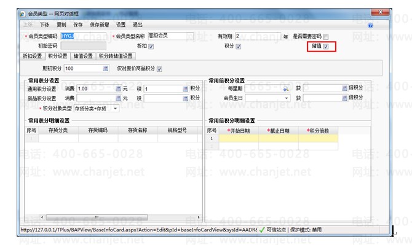The width and height of the screenshot is (412, 245).
Task: Open calculator icon for 通用积分设置 消费 amount
Action: [118, 88]
